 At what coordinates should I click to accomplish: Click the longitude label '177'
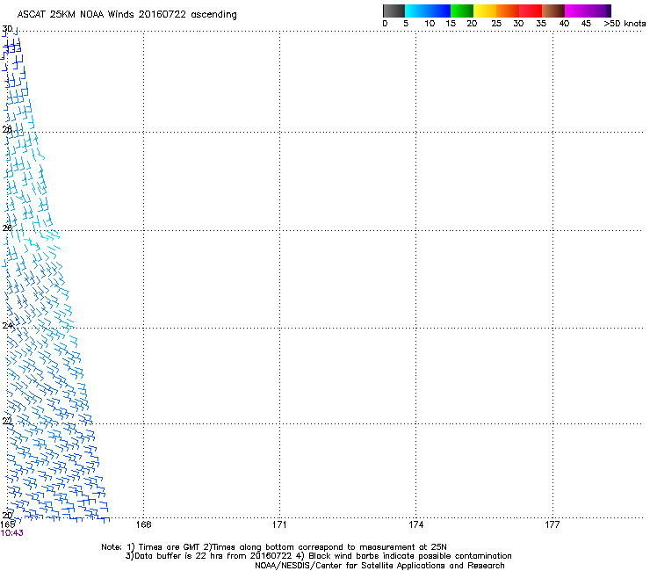click(x=552, y=524)
